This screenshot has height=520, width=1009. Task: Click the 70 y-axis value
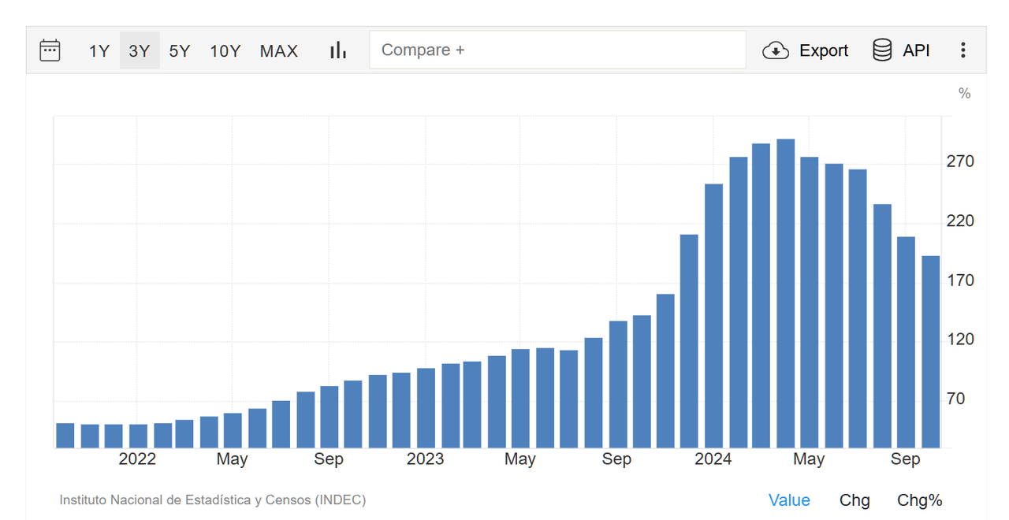pyautogui.click(x=955, y=399)
